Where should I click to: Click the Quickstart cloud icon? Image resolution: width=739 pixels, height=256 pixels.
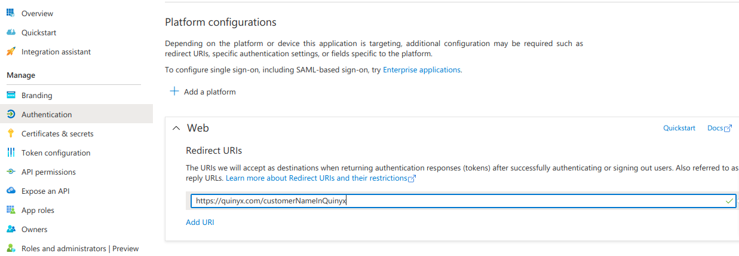10,32
